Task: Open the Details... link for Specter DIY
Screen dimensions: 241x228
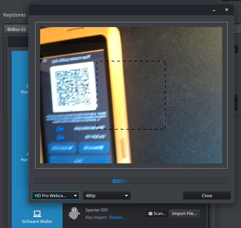Action: (117, 217)
